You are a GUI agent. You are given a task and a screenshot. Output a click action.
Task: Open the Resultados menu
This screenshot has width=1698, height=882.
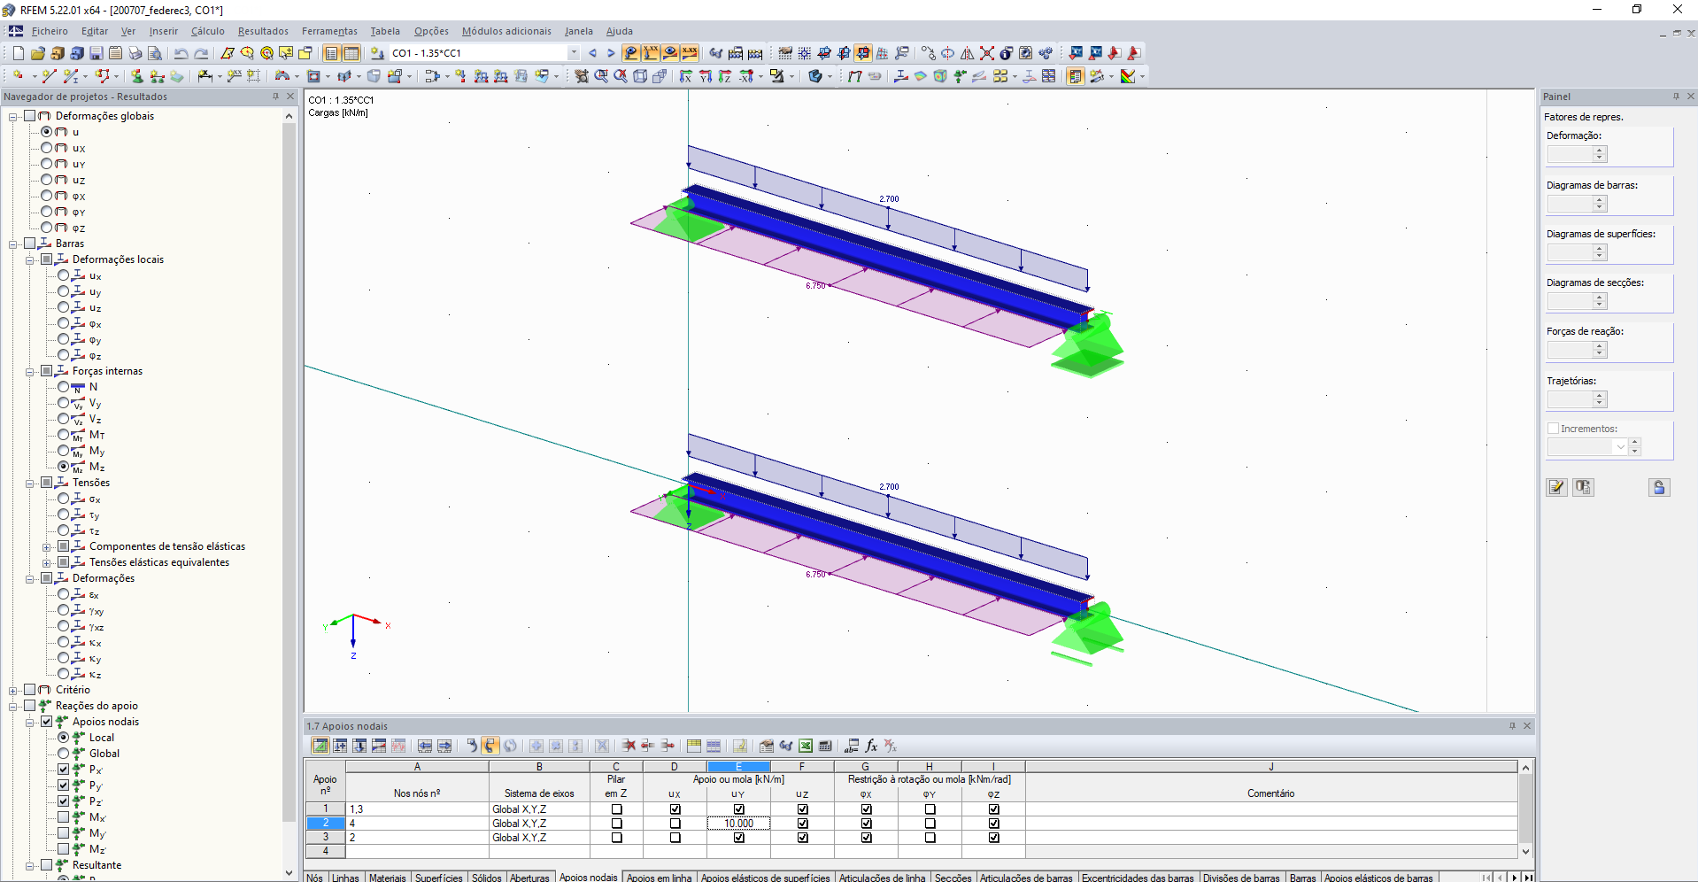point(263,31)
